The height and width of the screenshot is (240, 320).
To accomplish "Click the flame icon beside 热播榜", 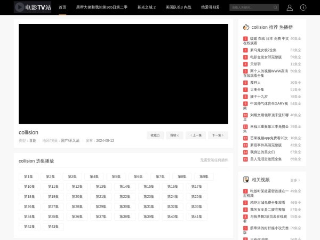I will click(246, 27).
